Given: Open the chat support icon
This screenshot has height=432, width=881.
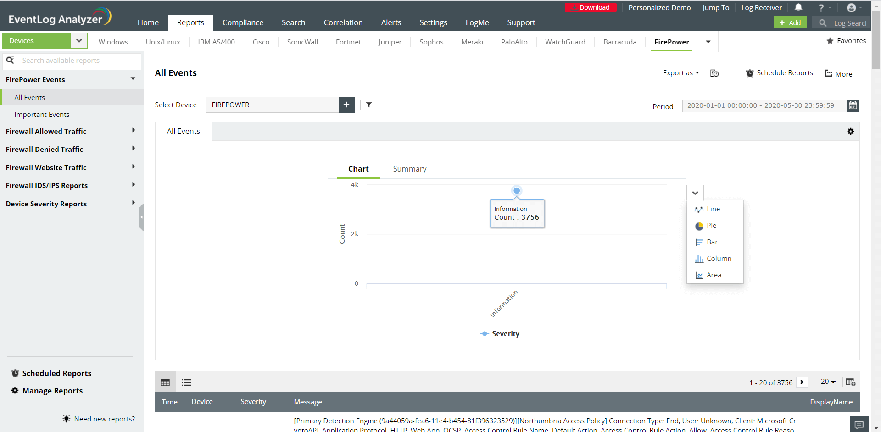Looking at the screenshot, I should coord(859,425).
